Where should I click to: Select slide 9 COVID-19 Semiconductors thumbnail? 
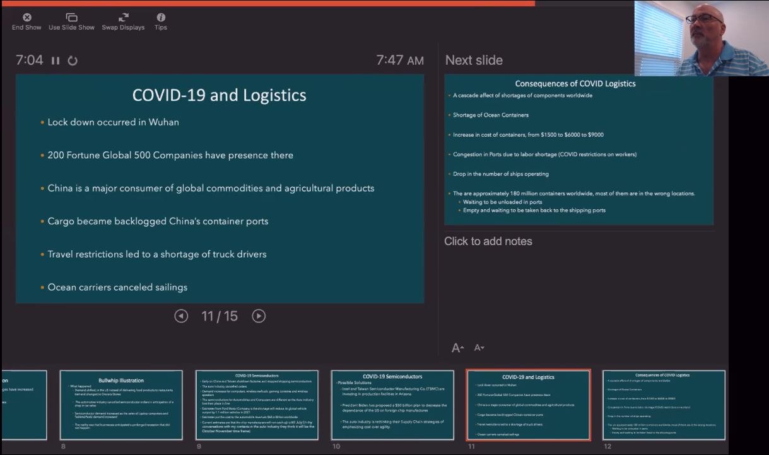point(257,405)
